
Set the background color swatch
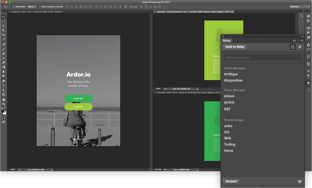pyautogui.click(x=5, y=113)
